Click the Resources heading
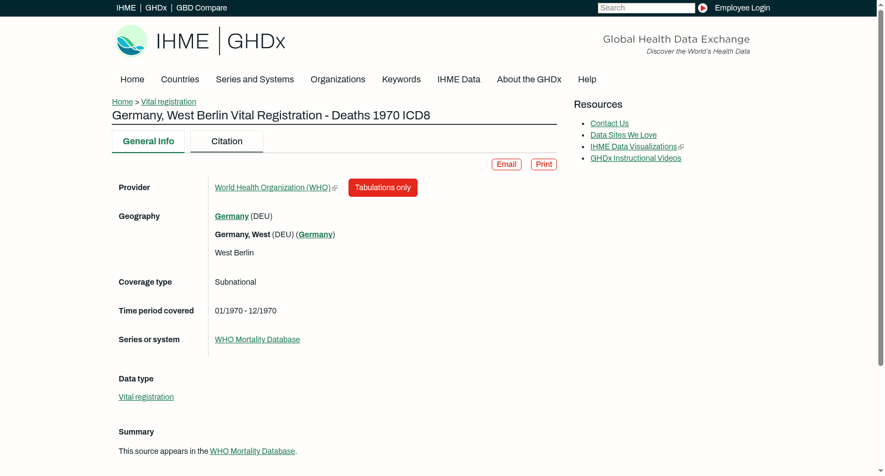Screen dimensions: 885x476 click(598, 105)
